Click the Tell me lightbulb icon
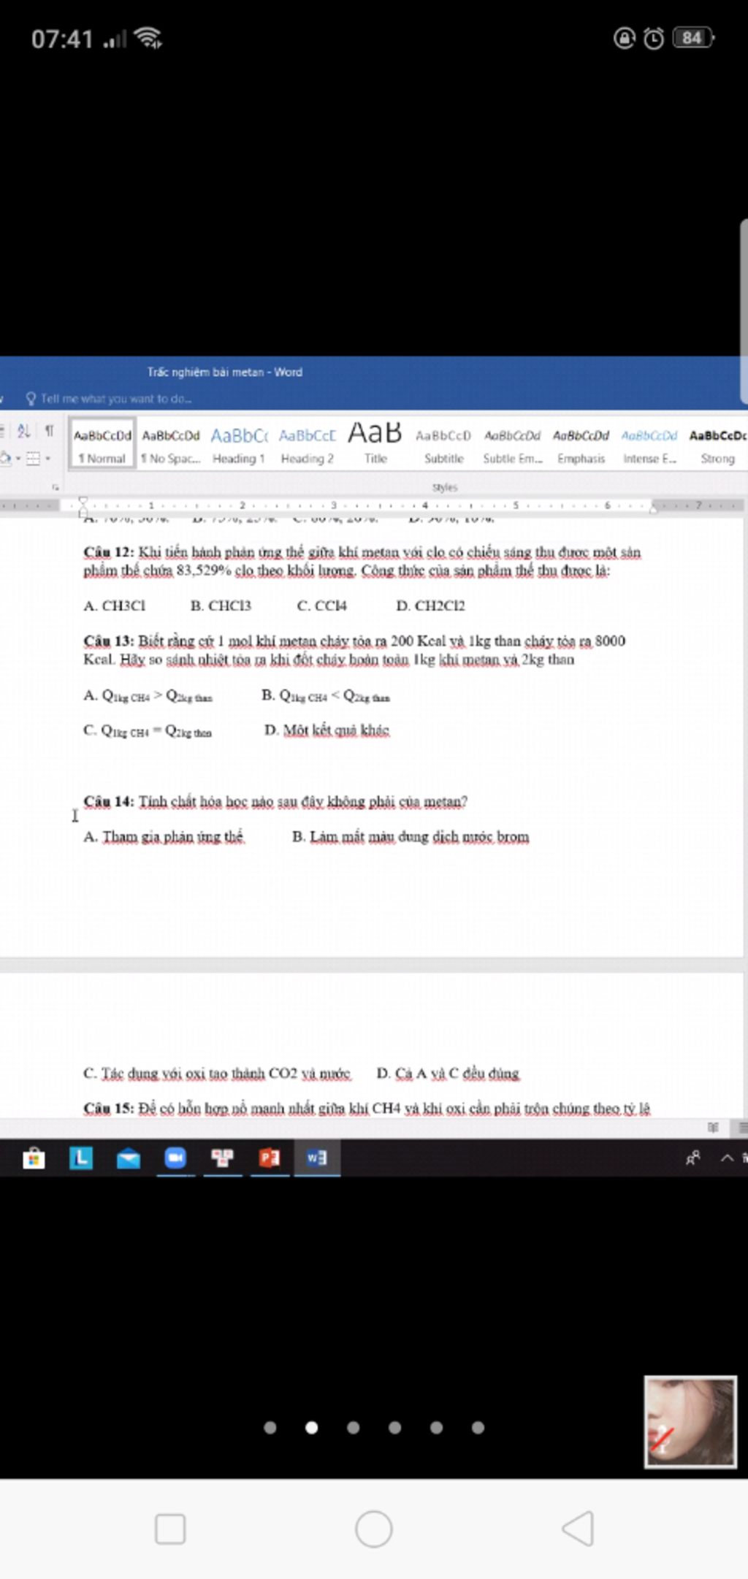Viewport: 748px width, 1579px height. tap(31, 399)
